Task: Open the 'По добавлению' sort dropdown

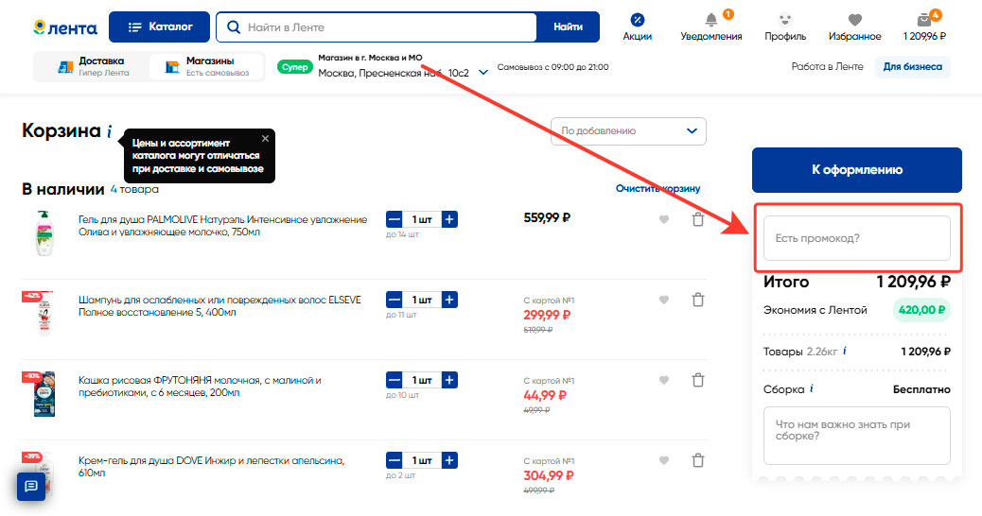Action: (x=628, y=130)
